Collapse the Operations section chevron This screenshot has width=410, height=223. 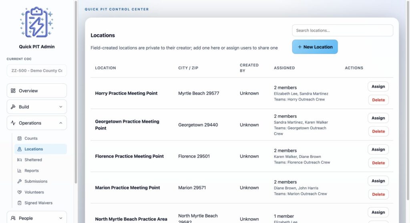coord(61,123)
